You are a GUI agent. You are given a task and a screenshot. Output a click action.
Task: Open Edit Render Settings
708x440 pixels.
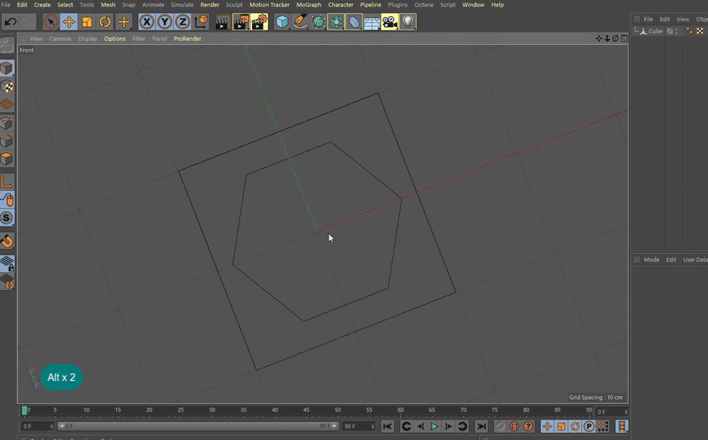(258, 22)
